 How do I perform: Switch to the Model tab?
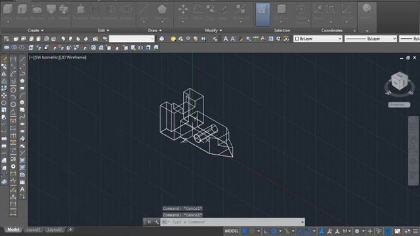13,229
